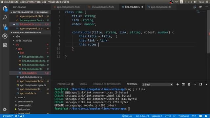The height and width of the screenshot is (118, 210).
Task: Click the 10:59 clock in top bar
Action: [201, 2]
